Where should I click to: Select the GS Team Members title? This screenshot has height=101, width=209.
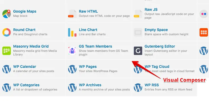tap(95, 46)
